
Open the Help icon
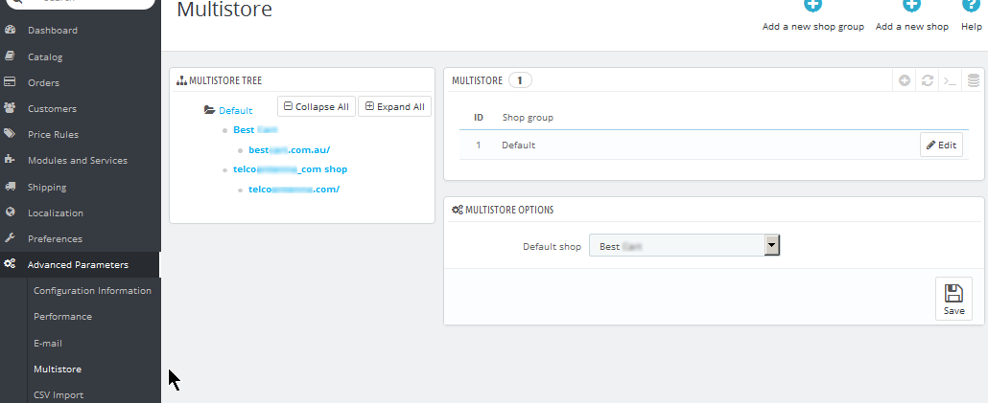pyautogui.click(x=971, y=6)
